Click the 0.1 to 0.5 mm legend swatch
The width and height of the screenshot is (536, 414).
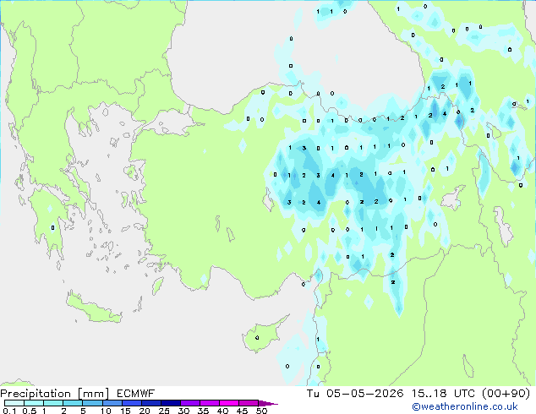14,403
